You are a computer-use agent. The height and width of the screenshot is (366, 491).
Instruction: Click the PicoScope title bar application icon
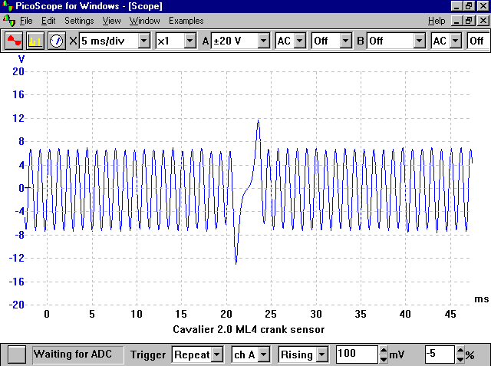click(x=7, y=6)
